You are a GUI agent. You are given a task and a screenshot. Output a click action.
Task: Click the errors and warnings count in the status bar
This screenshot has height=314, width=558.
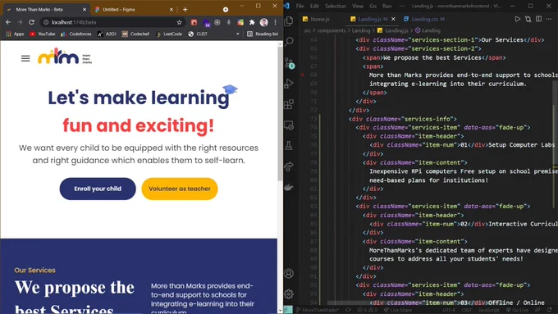(368, 310)
